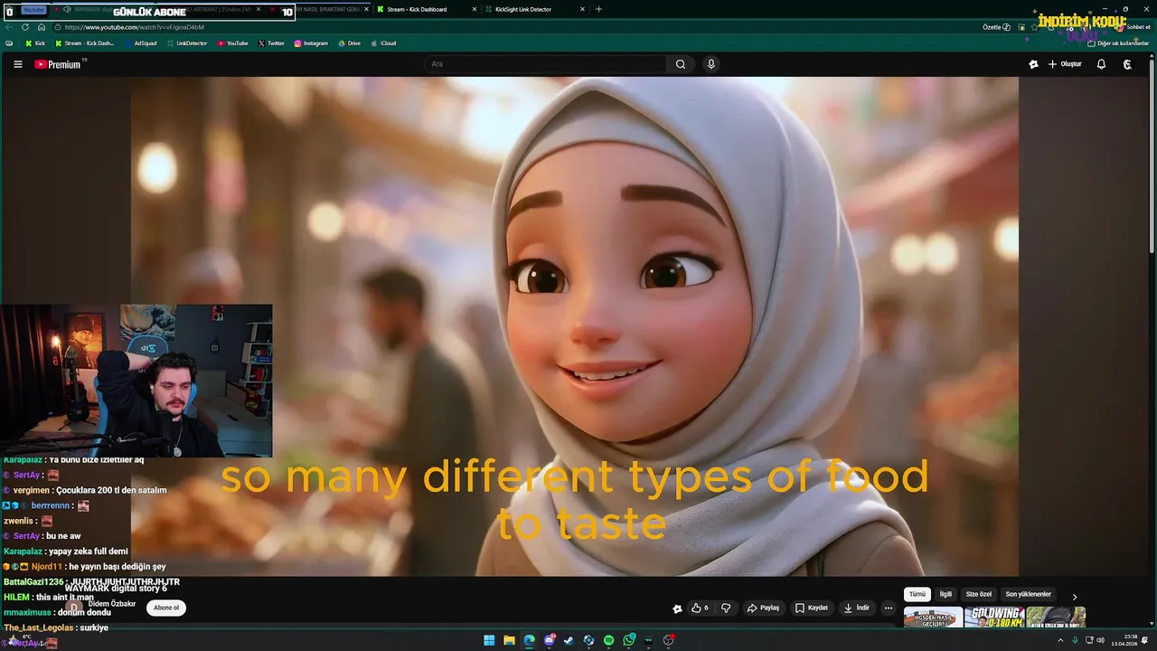
Task: Show hidden system tray icons
Action: coord(1060,640)
